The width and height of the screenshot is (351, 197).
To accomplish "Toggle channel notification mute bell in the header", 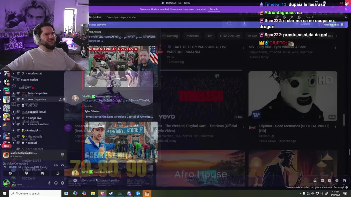I will [284, 17].
